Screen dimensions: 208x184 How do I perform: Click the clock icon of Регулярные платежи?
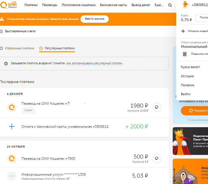click(x=41, y=48)
